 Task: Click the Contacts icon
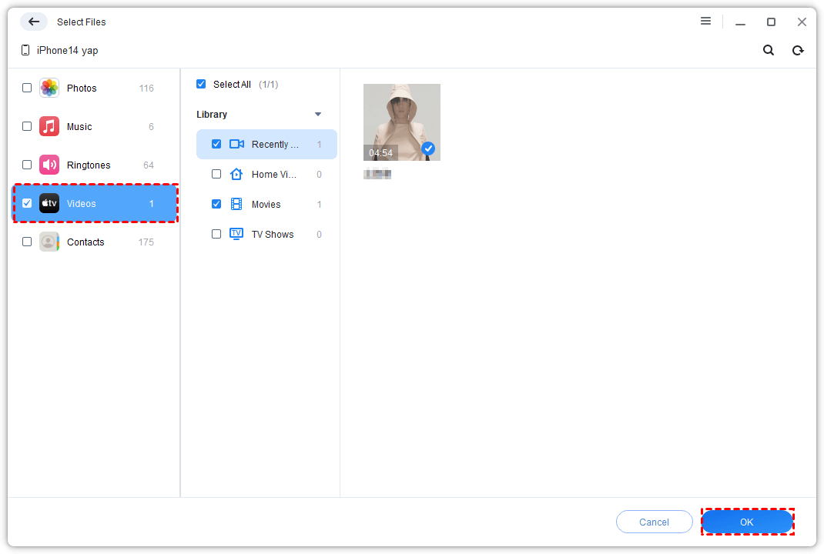tap(49, 242)
